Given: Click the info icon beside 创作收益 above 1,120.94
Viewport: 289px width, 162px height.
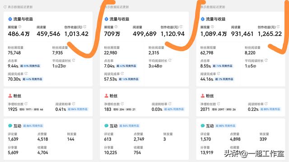Looking at the screenshot, I should click(x=181, y=27).
